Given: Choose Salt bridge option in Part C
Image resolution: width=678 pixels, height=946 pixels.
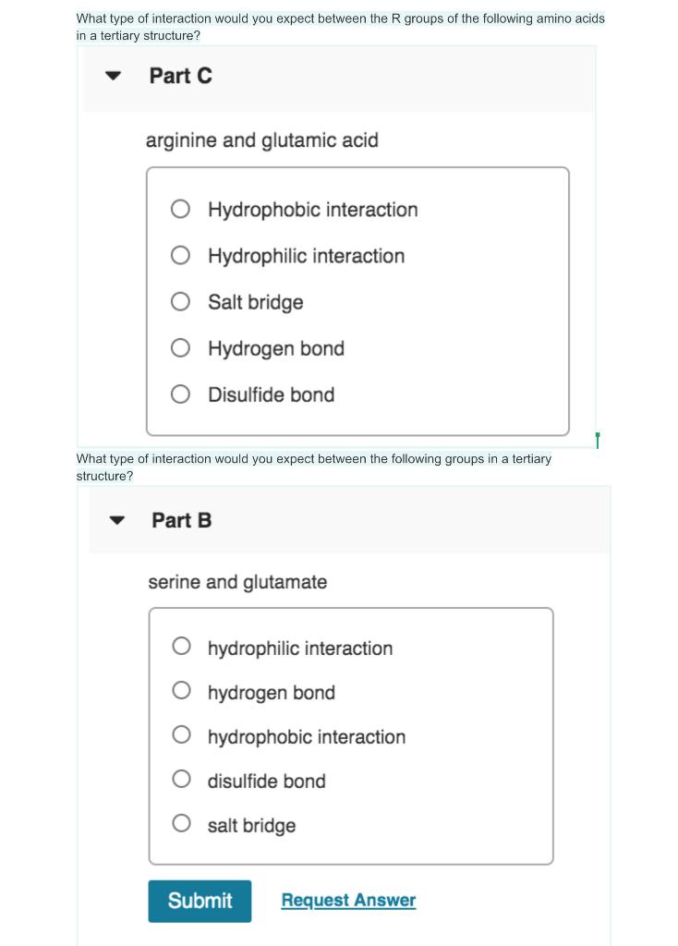Looking at the screenshot, I should pos(181,301).
